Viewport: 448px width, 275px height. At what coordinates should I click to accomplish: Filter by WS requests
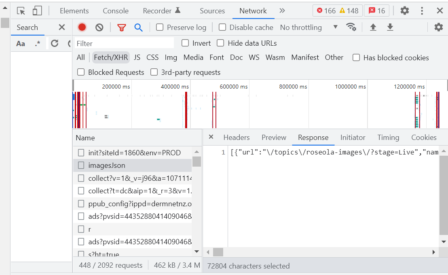point(254,57)
